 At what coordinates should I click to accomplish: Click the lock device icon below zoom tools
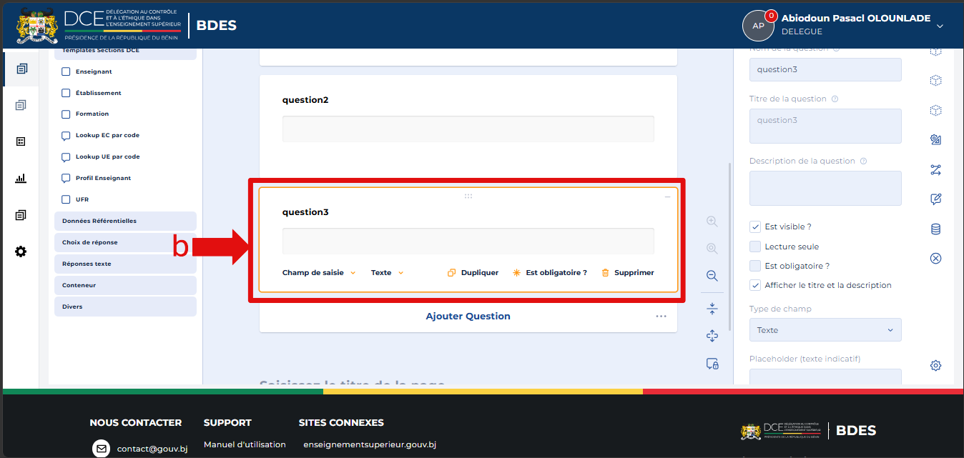(712, 364)
